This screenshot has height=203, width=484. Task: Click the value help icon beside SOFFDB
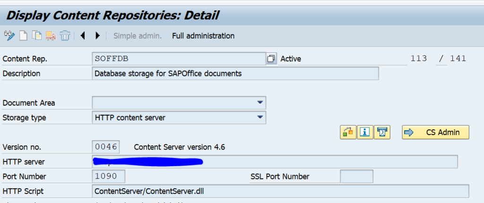[x=271, y=59]
